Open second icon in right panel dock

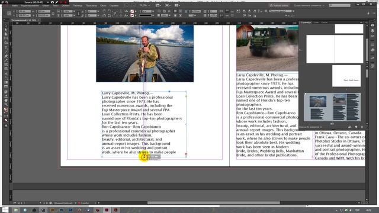coord(372,31)
